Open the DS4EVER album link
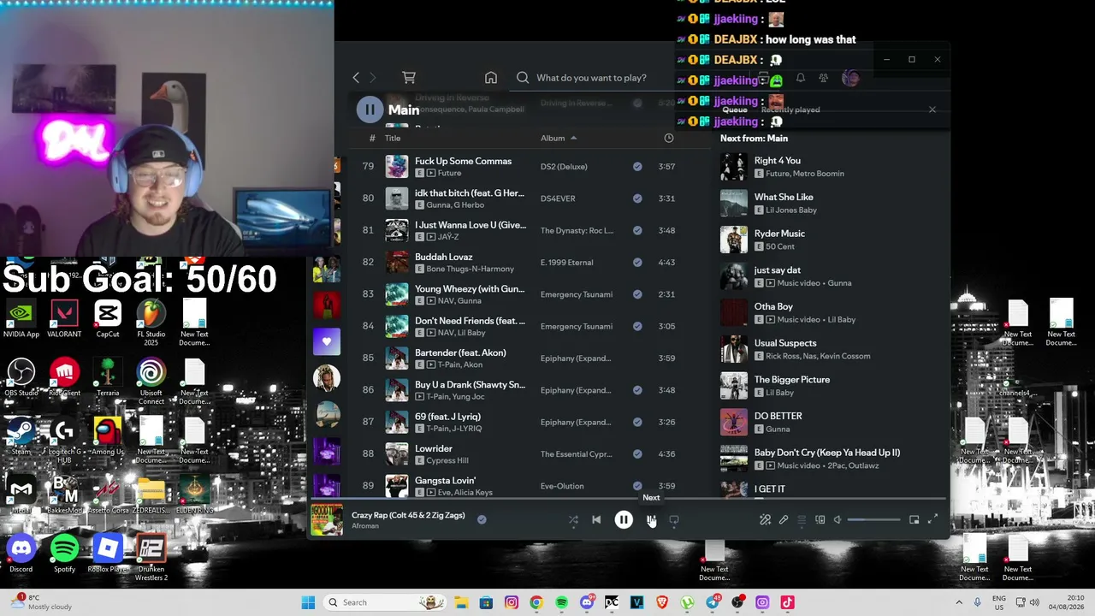 (x=558, y=198)
